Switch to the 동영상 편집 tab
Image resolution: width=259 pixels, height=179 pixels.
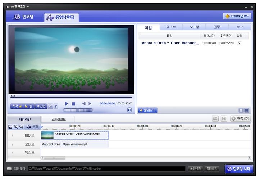[61, 17]
